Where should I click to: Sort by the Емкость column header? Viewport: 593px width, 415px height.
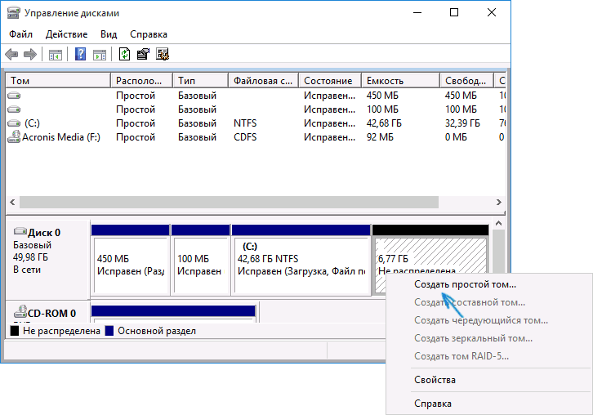[x=401, y=81]
